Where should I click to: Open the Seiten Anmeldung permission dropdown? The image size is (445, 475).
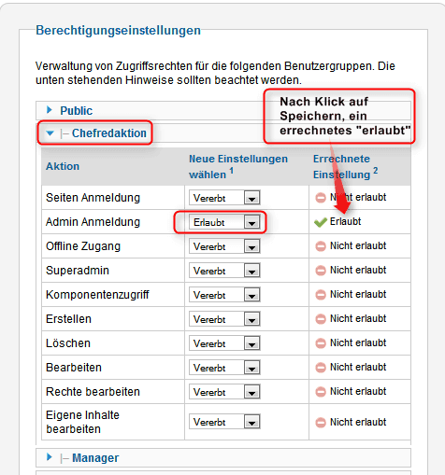pos(224,198)
